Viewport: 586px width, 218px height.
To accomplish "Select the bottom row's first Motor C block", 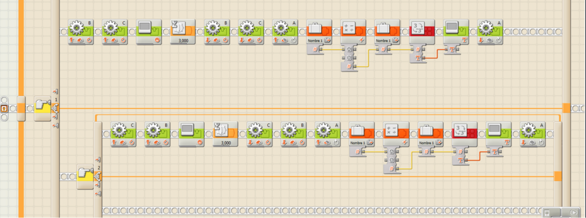I will point(123,134).
